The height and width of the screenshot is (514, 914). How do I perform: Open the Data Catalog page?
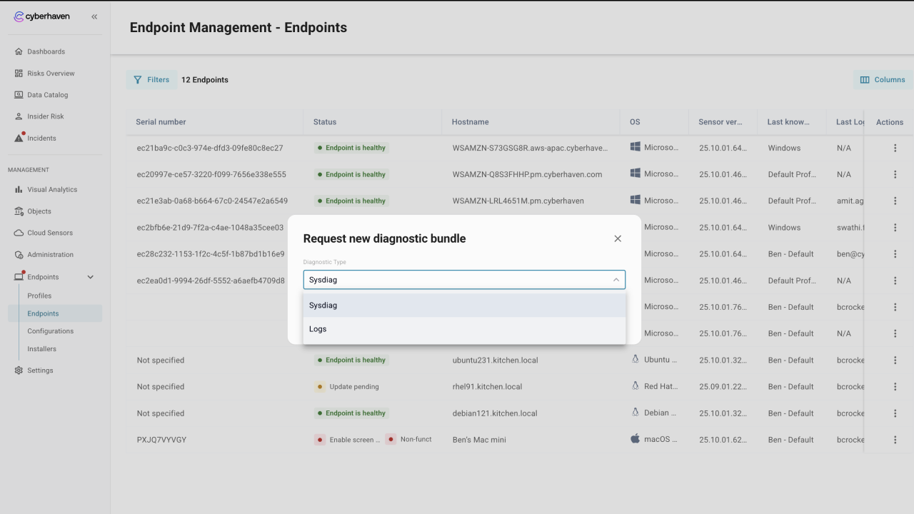(47, 95)
